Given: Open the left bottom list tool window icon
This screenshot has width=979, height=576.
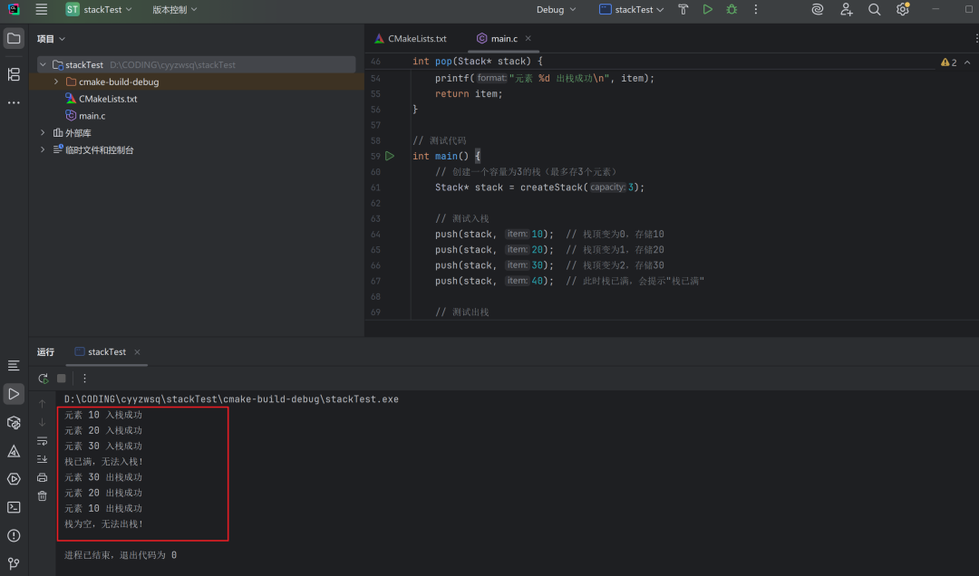Looking at the screenshot, I should 13,366.
